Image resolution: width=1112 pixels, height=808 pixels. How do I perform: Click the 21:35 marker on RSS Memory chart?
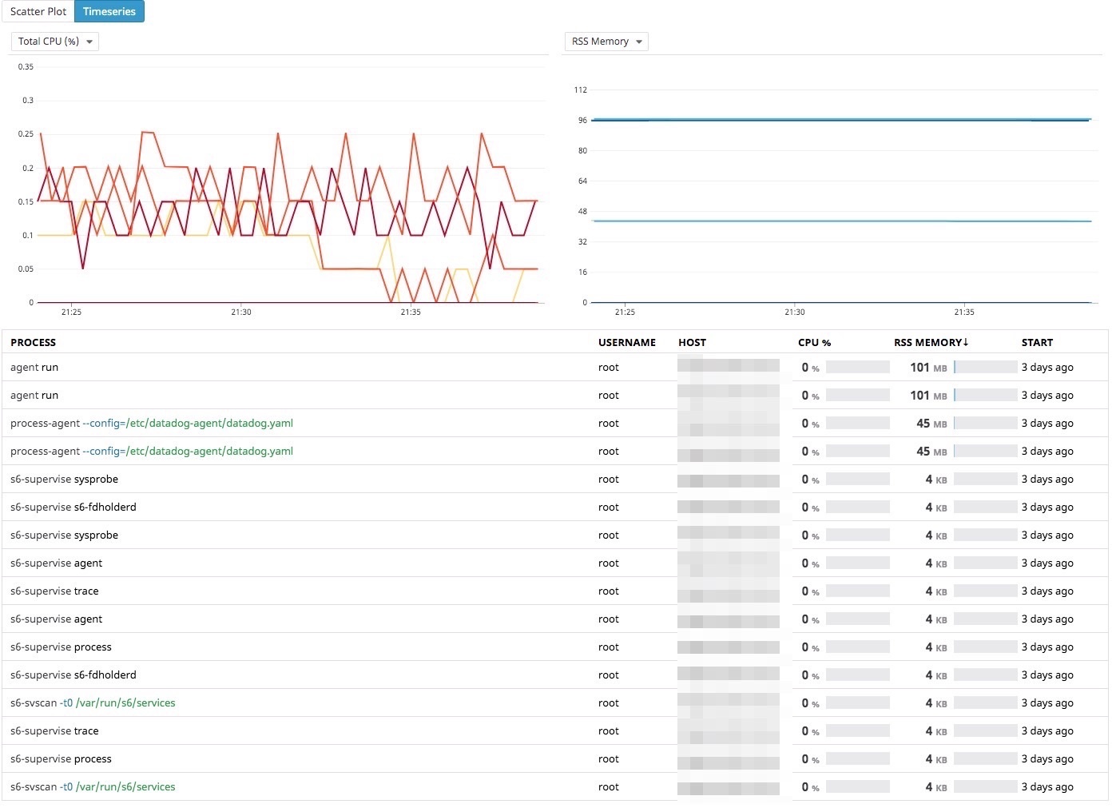[x=964, y=312]
